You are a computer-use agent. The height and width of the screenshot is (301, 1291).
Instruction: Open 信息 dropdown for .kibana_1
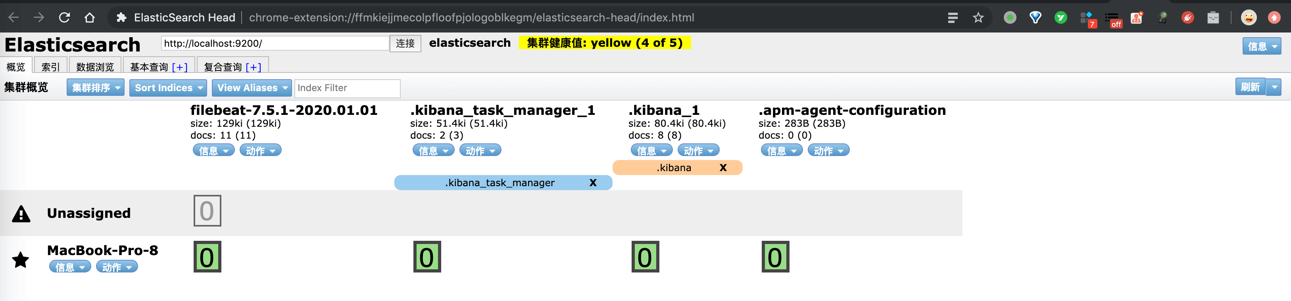[x=651, y=150]
